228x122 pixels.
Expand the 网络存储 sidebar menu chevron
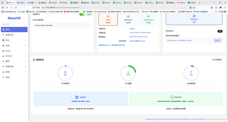pyautogui.click(x=26, y=66)
